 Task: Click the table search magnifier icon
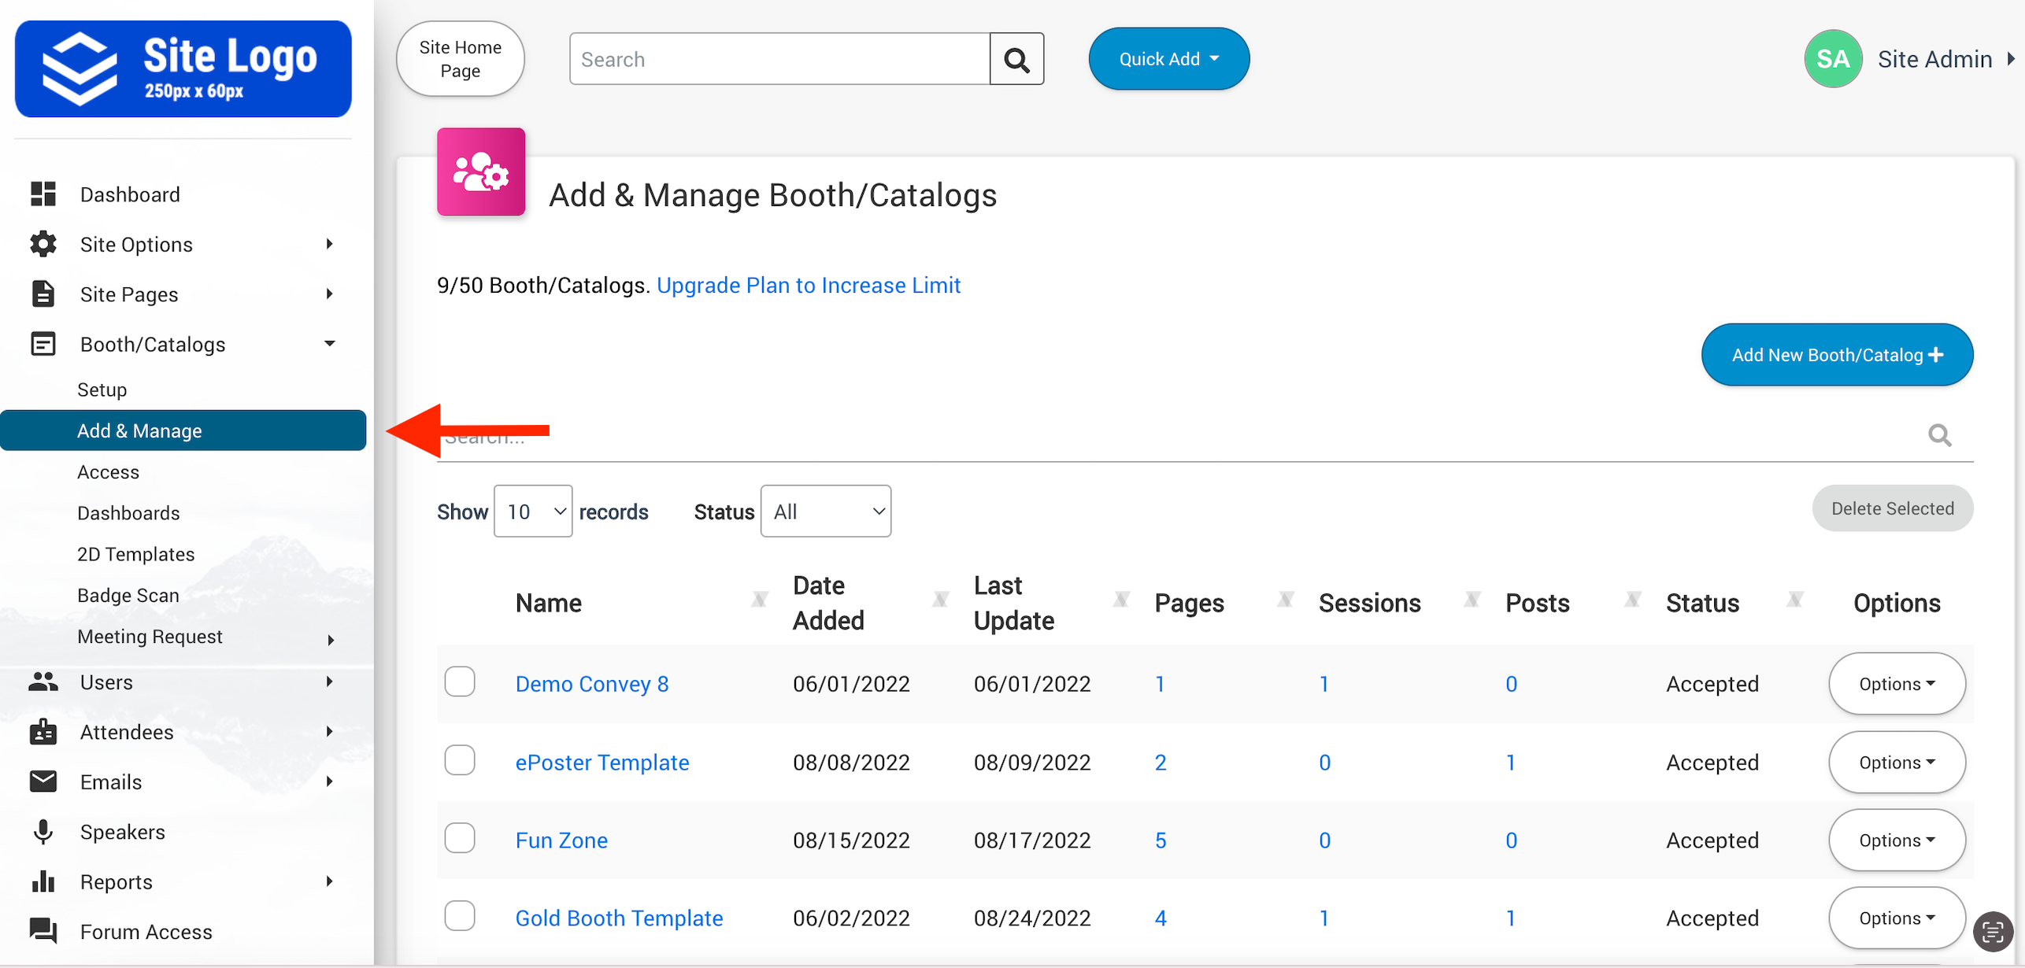(1939, 435)
